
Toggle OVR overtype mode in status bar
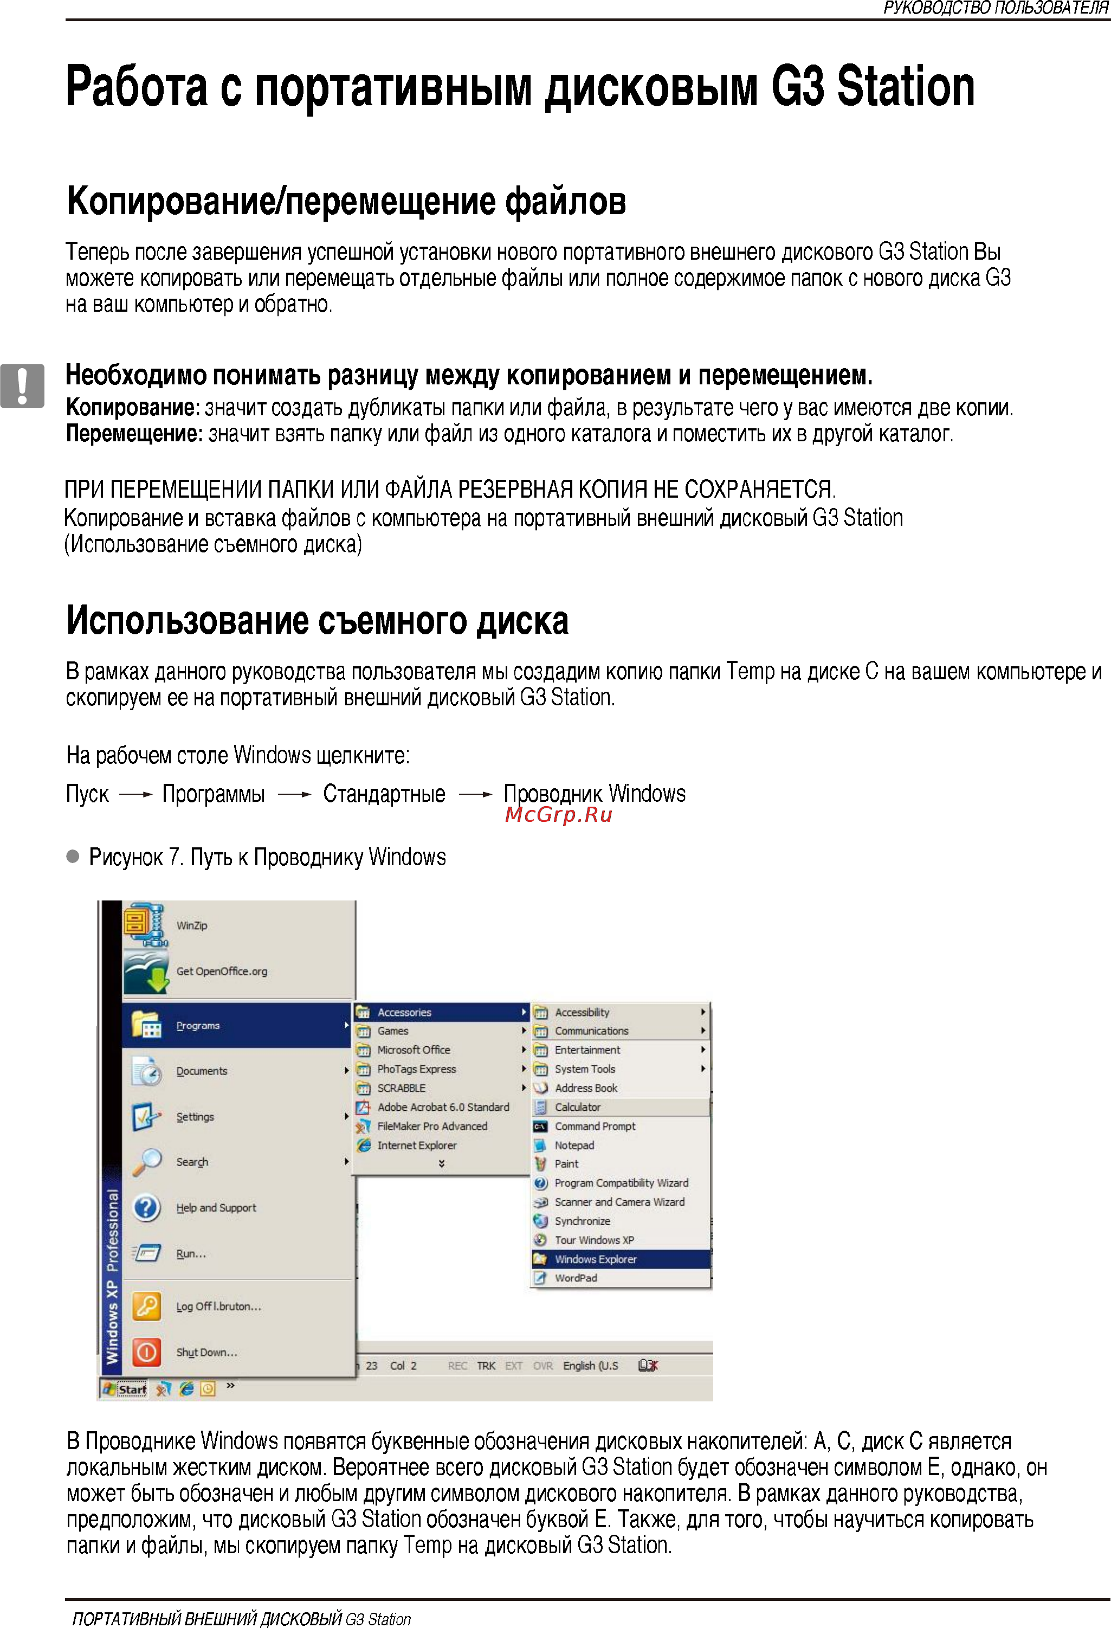pyautogui.click(x=543, y=1366)
